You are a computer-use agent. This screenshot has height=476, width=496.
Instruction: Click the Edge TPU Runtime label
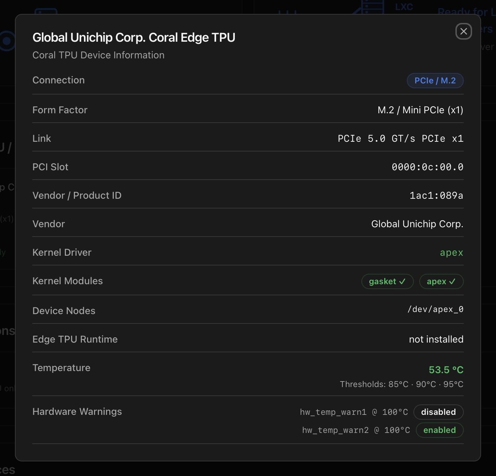tap(75, 339)
